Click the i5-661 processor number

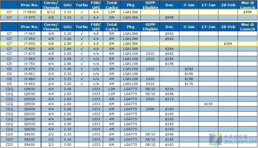30,74
